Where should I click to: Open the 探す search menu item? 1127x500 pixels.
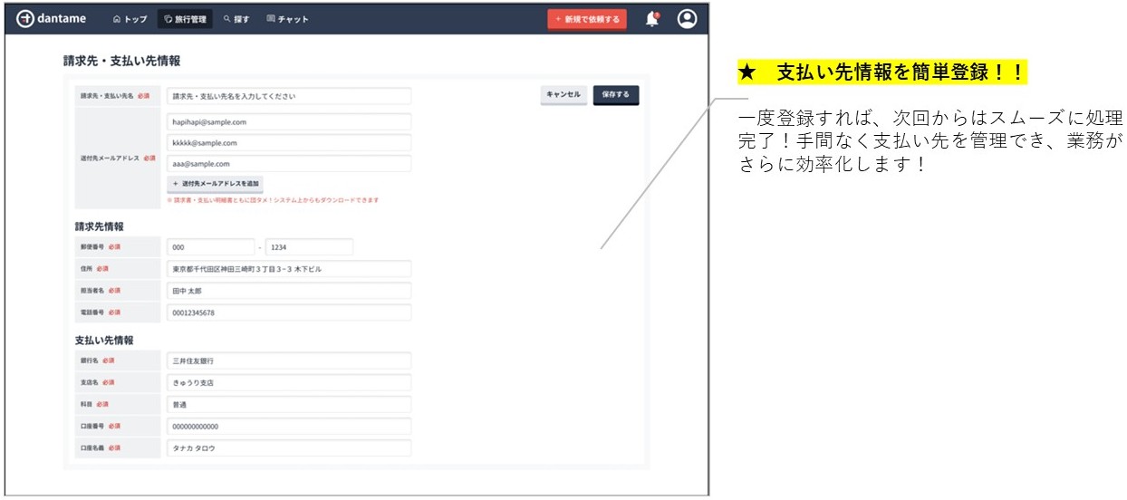click(236, 19)
